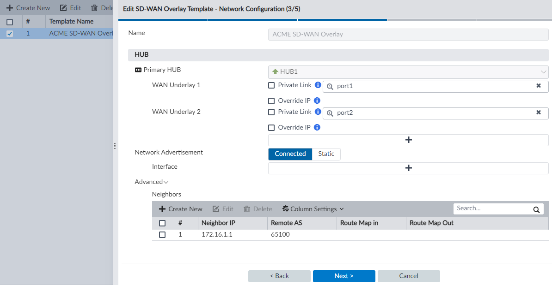Enable Override IP for WAN Underlay 2
552x285 pixels.
271,127
